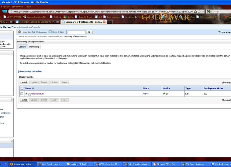Sort by the Health column header
Screen dimensions: 231x167
166,88
